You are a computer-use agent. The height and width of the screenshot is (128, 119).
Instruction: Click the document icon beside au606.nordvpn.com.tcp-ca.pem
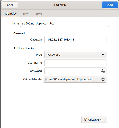pyautogui.click(x=47, y=79)
